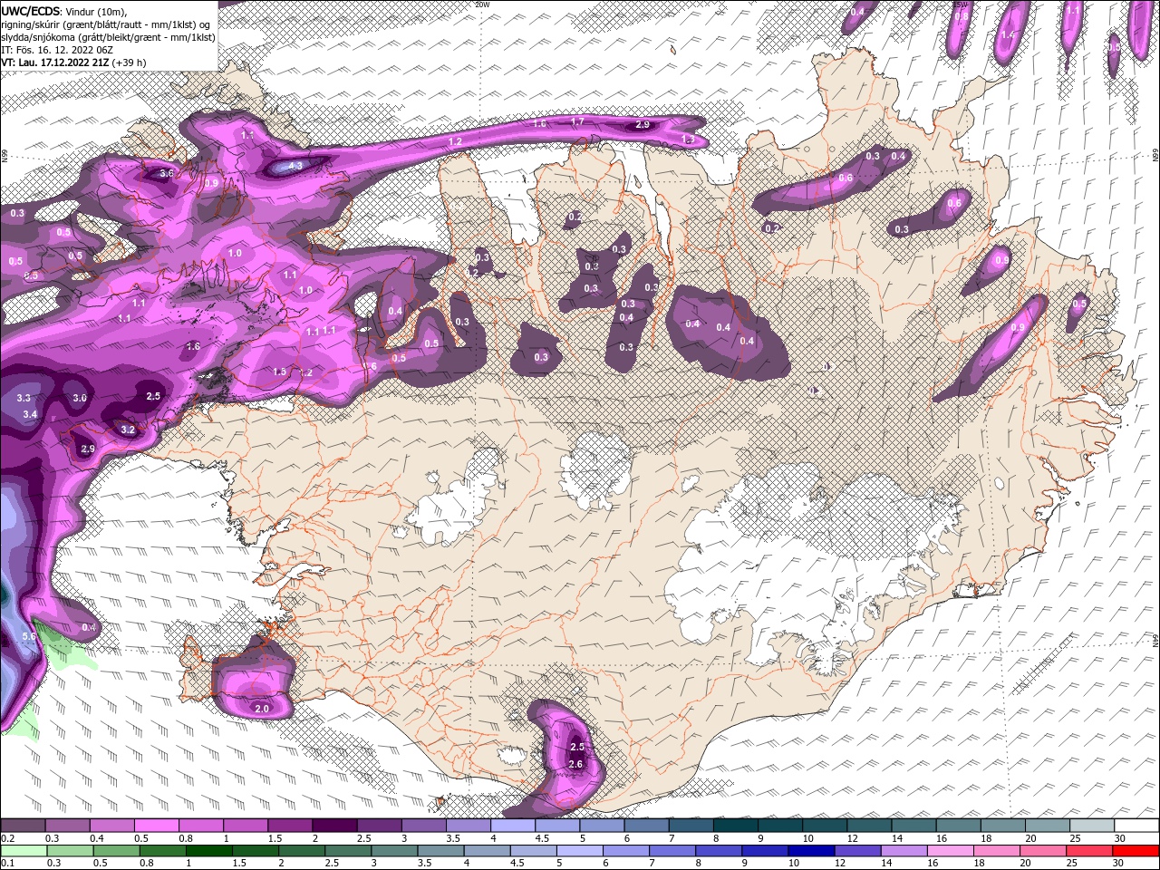Click the 1.7 value in northern snow band
The width and height of the screenshot is (1160, 870).
577,121
